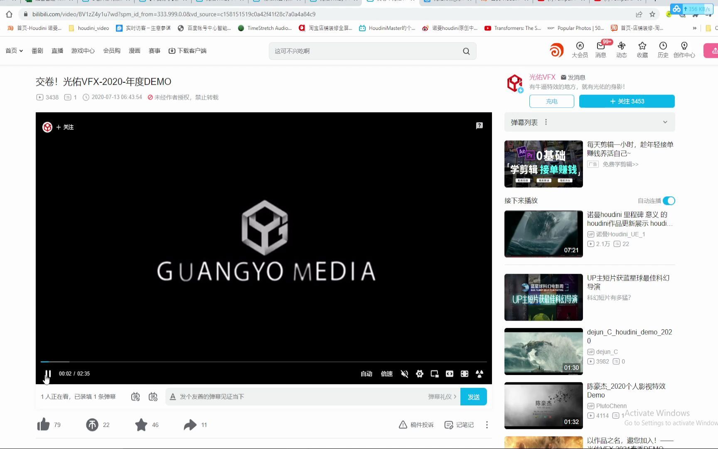This screenshot has width=718, height=449.
Task: Click 充电 button for uploader
Action: pyautogui.click(x=552, y=101)
